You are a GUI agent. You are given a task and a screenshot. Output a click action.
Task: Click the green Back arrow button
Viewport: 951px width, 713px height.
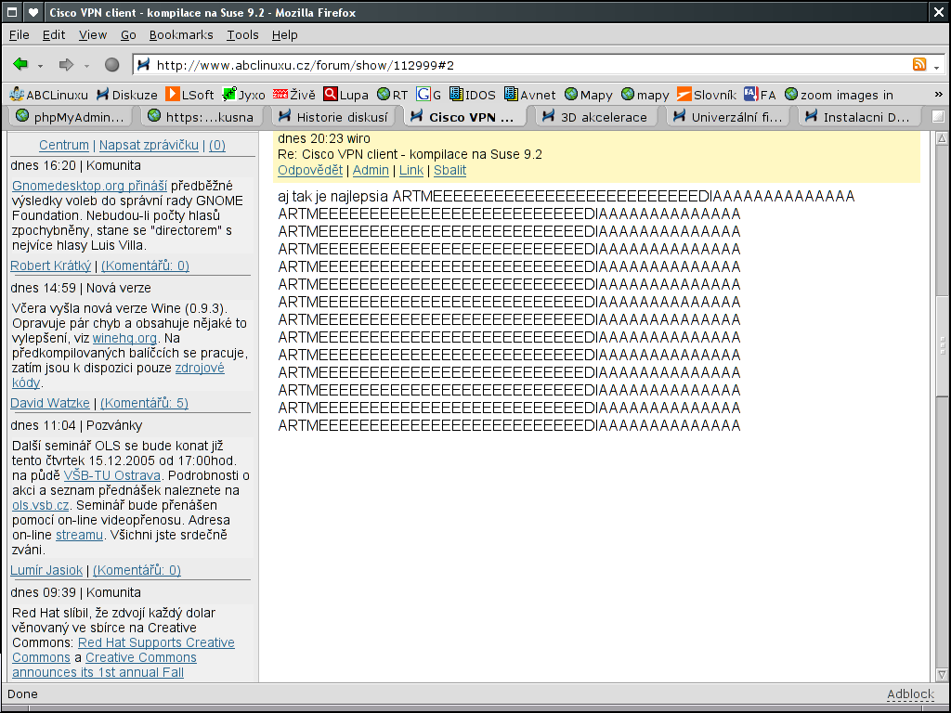click(x=20, y=65)
